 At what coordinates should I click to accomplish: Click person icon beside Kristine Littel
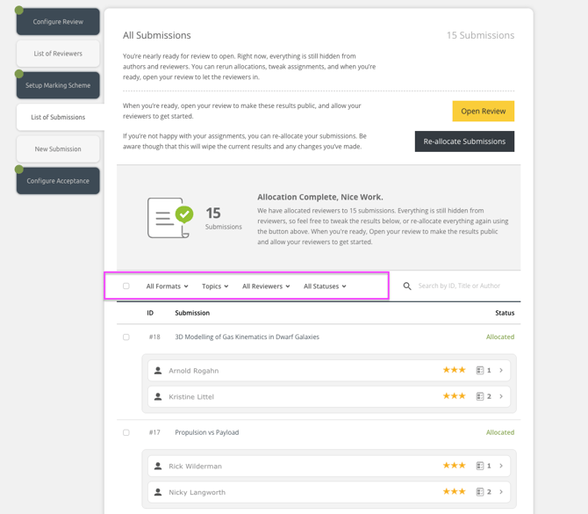point(158,397)
